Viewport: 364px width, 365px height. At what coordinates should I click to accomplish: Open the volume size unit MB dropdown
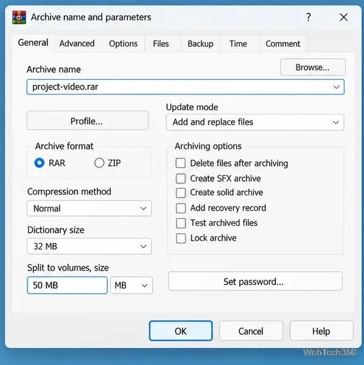click(131, 285)
